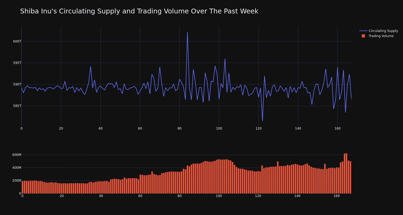The width and height of the screenshot is (403, 215).
Task: Click the 200M volume axis label
Action: pos(17,181)
